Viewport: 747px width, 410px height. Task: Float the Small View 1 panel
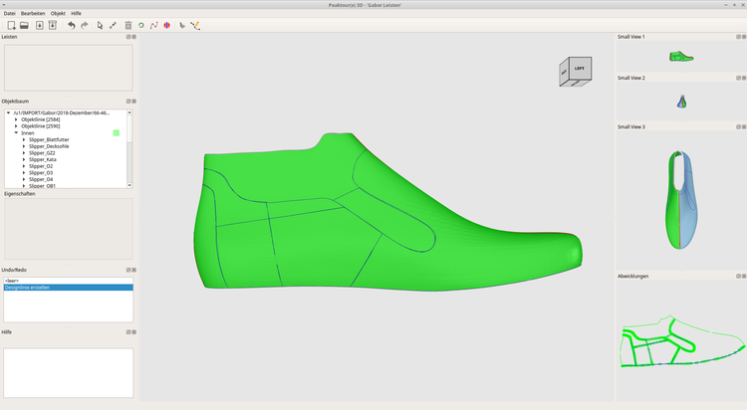(738, 37)
